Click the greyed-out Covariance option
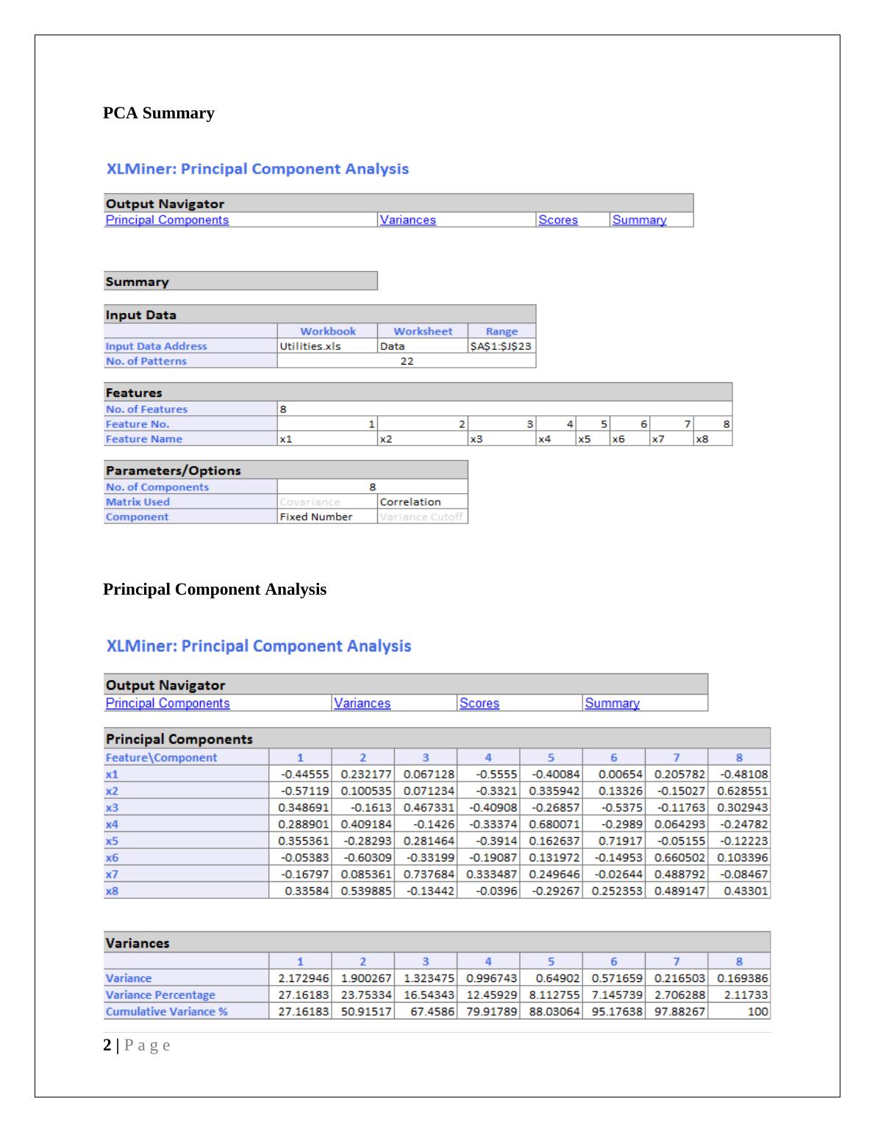 [310, 502]
